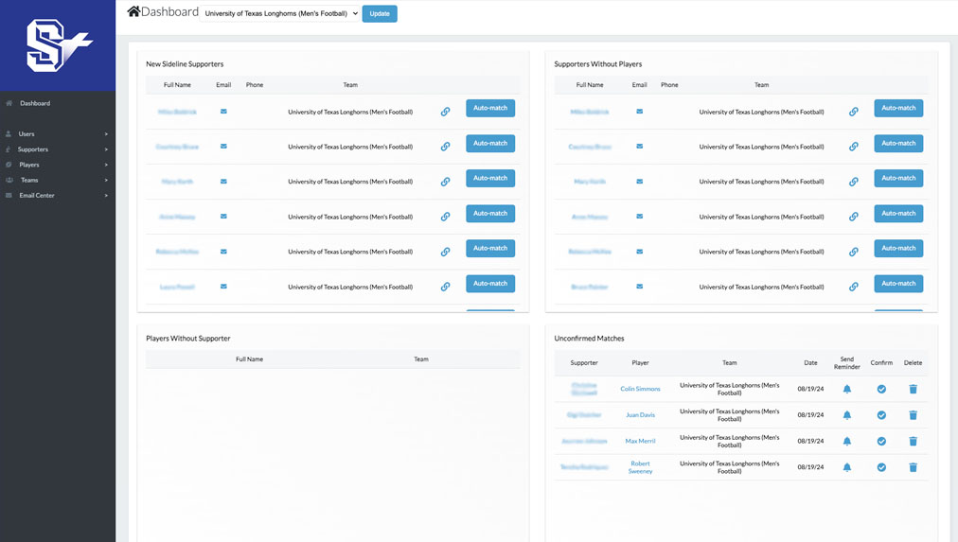
Task: Expand the Users sidebar menu
Action: coord(57,134)
